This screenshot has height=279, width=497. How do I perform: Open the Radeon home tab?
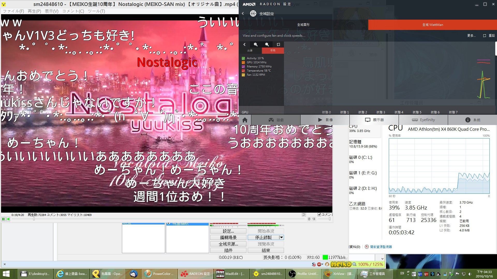[245, 120]
